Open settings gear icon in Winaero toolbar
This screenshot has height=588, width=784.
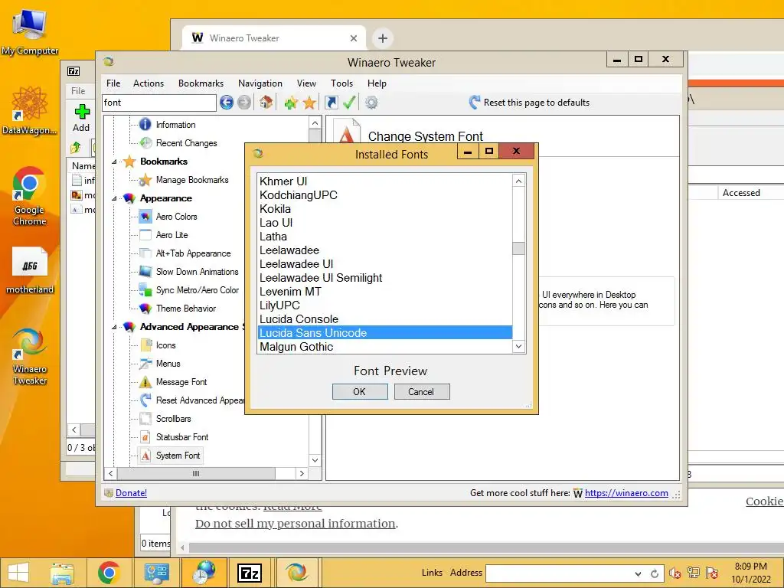point(371,103)
